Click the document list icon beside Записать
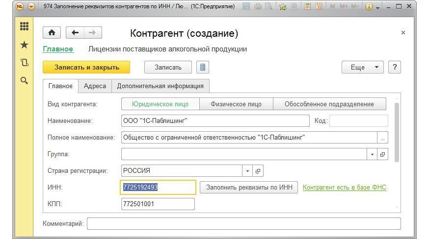The image size is (429, 239). coord(203,68)
